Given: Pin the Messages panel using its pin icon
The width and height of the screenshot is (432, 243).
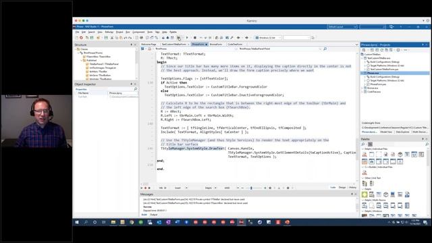Looking at the screenshot, I should (352, 194).
